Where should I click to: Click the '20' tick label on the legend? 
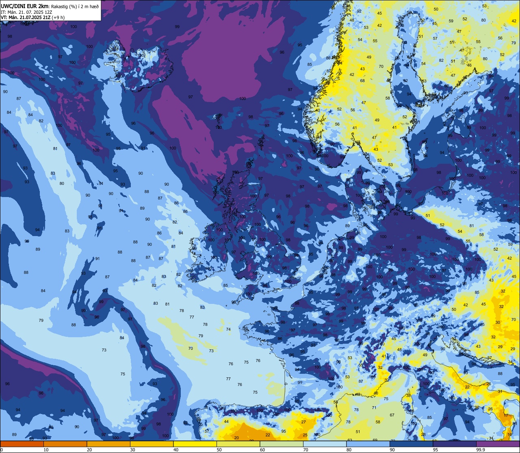click(89, 450)
